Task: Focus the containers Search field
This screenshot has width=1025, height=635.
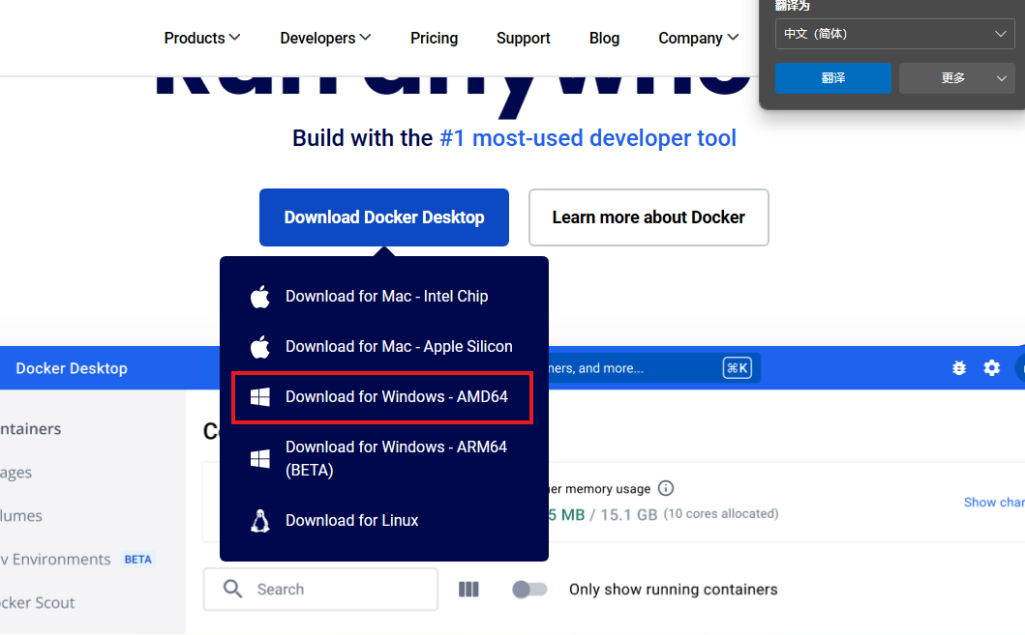Action: (320, 590)
